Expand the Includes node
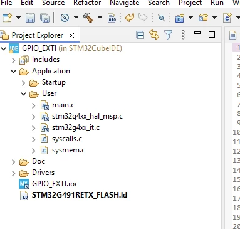 coord(14,60)
